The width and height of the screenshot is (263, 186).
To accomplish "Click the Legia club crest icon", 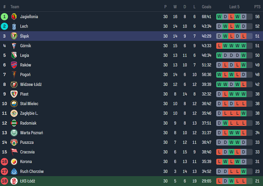I will click(x=14, y=55).
